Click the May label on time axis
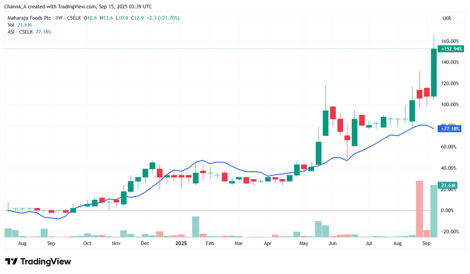This screenshot has height=274, width=470. coord(304,243)
